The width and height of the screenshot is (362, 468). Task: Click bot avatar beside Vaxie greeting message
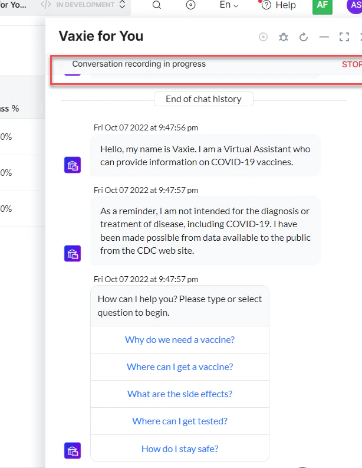coord(73,165)
